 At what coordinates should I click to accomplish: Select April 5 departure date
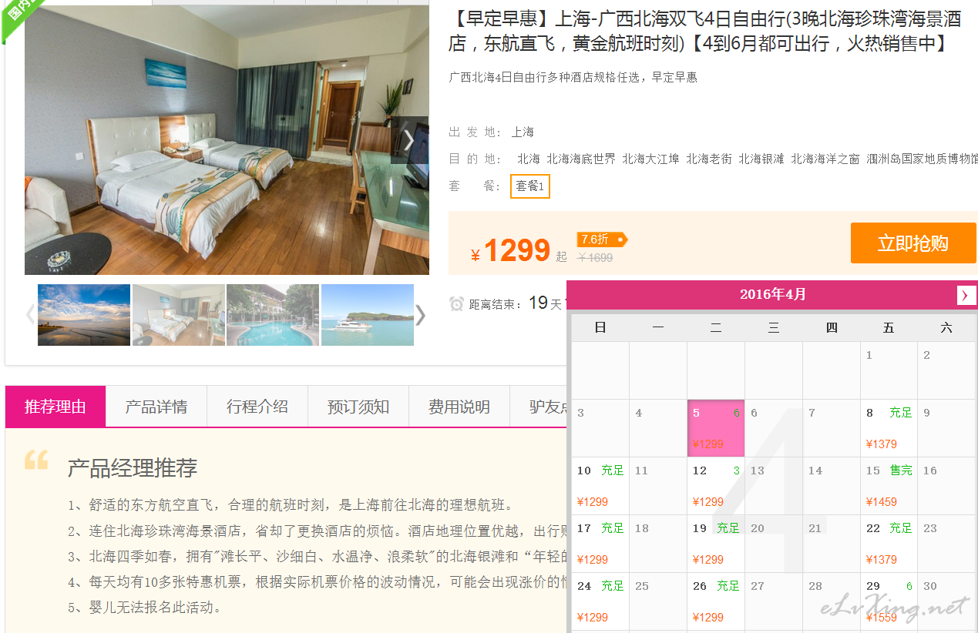[x=716, y=428]
